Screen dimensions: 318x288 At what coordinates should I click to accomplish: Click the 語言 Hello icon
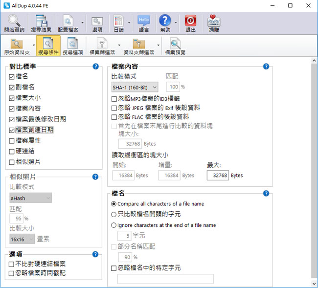tap(143, 22)
